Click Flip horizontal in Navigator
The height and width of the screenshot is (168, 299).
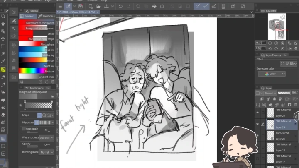[x=289, y=48]
